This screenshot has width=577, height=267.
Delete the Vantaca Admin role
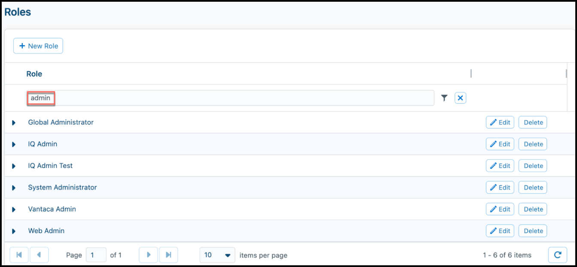(x=533, y=209)
